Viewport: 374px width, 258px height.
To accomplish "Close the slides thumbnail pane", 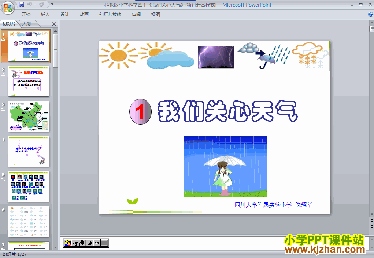I will (x=54, y=24).
